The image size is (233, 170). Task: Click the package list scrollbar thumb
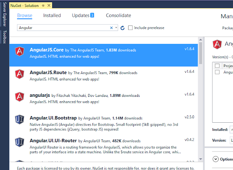point(201,53)
